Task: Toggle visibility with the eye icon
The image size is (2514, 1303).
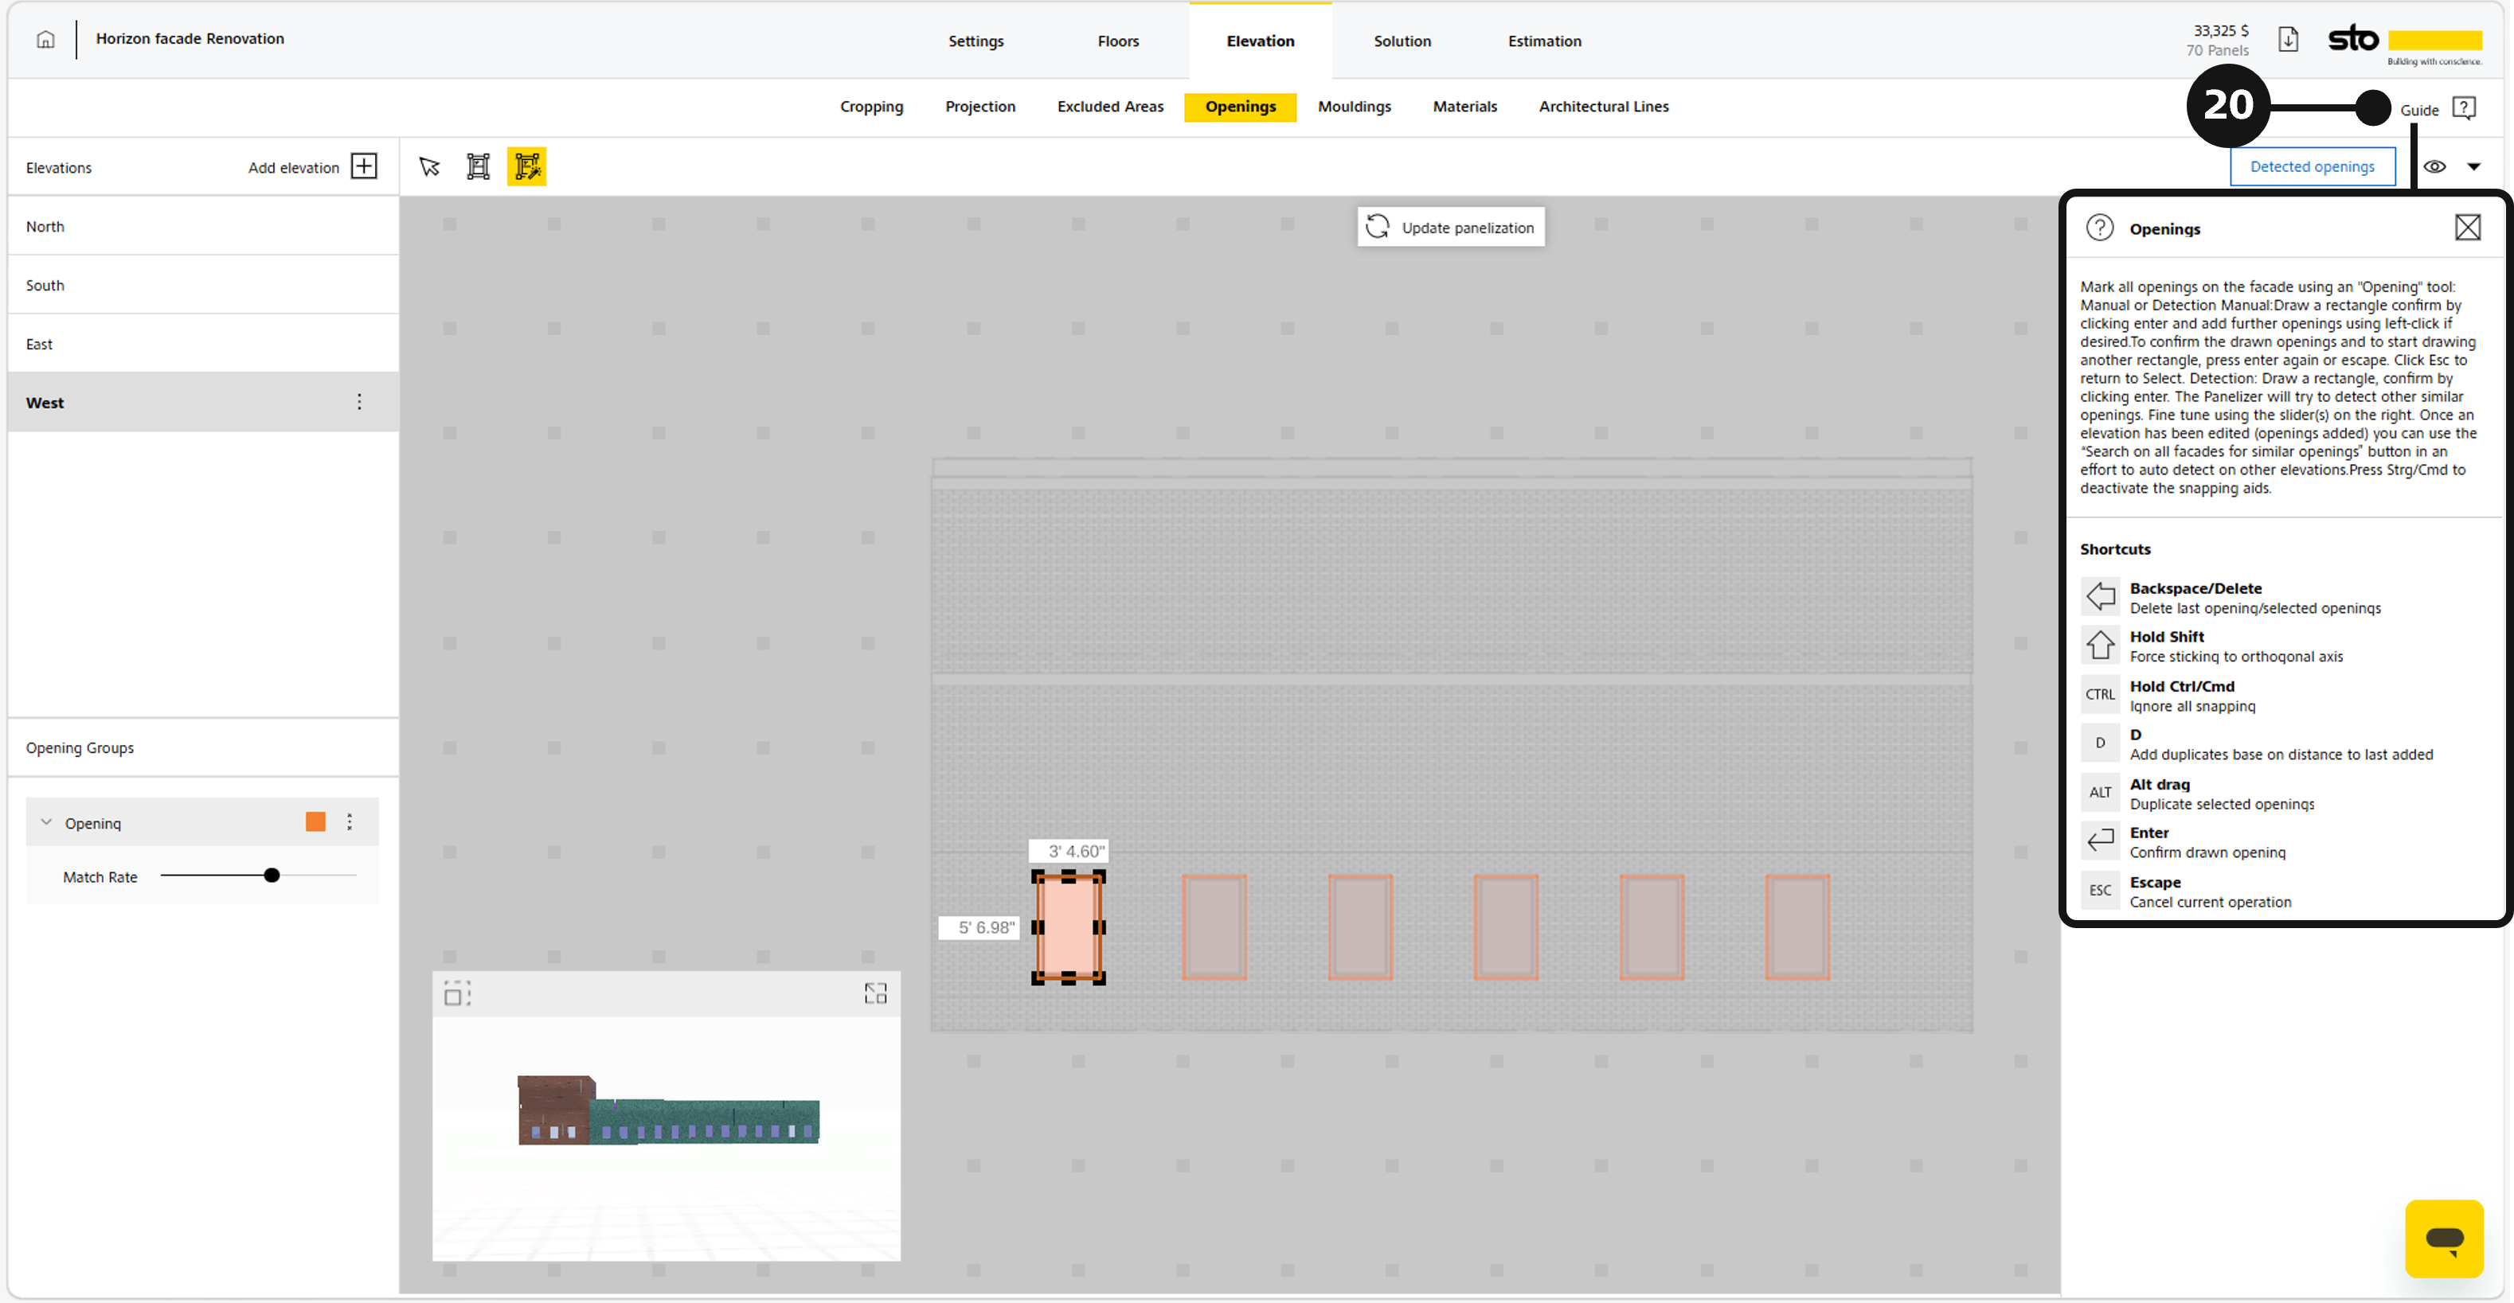Action: pos(2435,167)
